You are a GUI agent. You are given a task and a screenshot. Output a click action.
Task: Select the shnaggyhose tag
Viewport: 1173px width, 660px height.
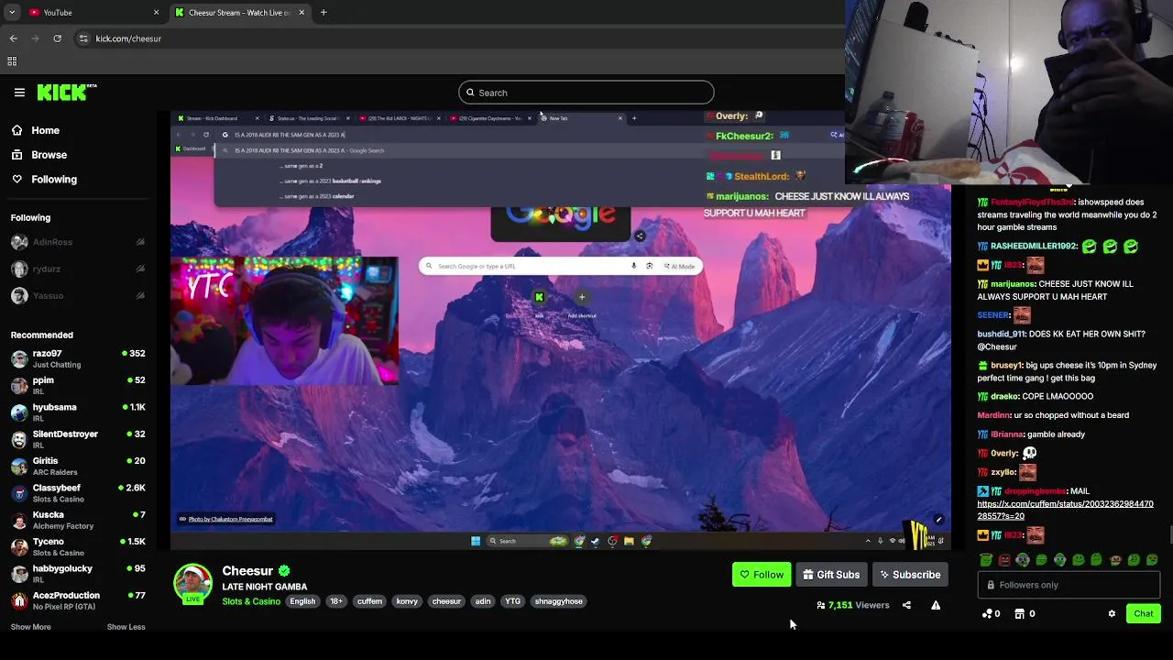pos(558,601)
